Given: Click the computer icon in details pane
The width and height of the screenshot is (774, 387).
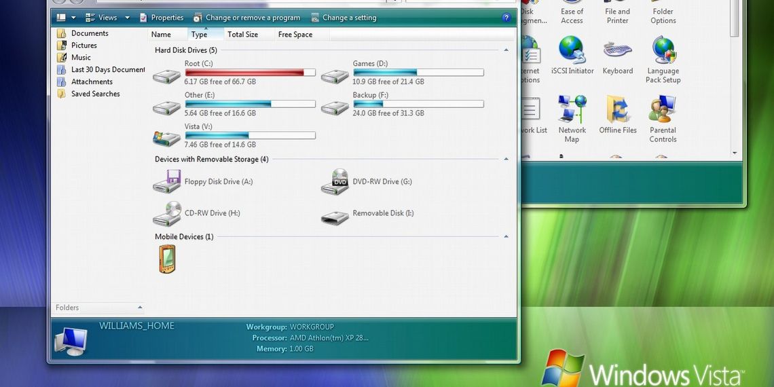Looking at the screenshot, I should 71,342.
